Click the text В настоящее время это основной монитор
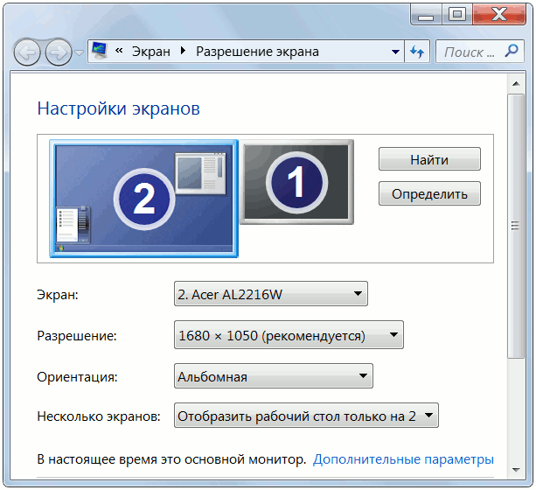This screenshot has width=536, height=490. pos(171,459)
